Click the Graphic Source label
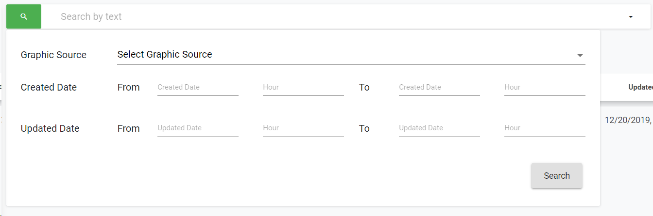 click(x=53, y=55)
